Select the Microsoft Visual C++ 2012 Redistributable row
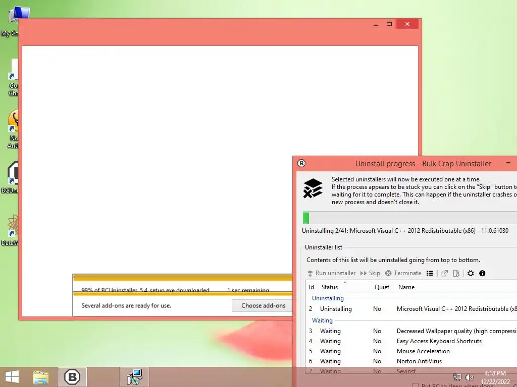This screenshot has height=387, width=517. point(411,309)
